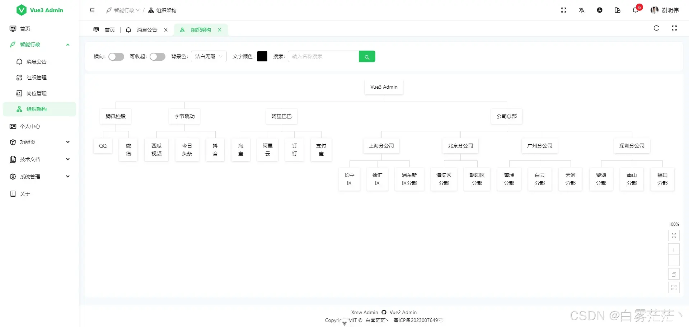The image size is (689, 327).
Task: Switch to the 首页 tab
Action: click(x=104, y=30)
